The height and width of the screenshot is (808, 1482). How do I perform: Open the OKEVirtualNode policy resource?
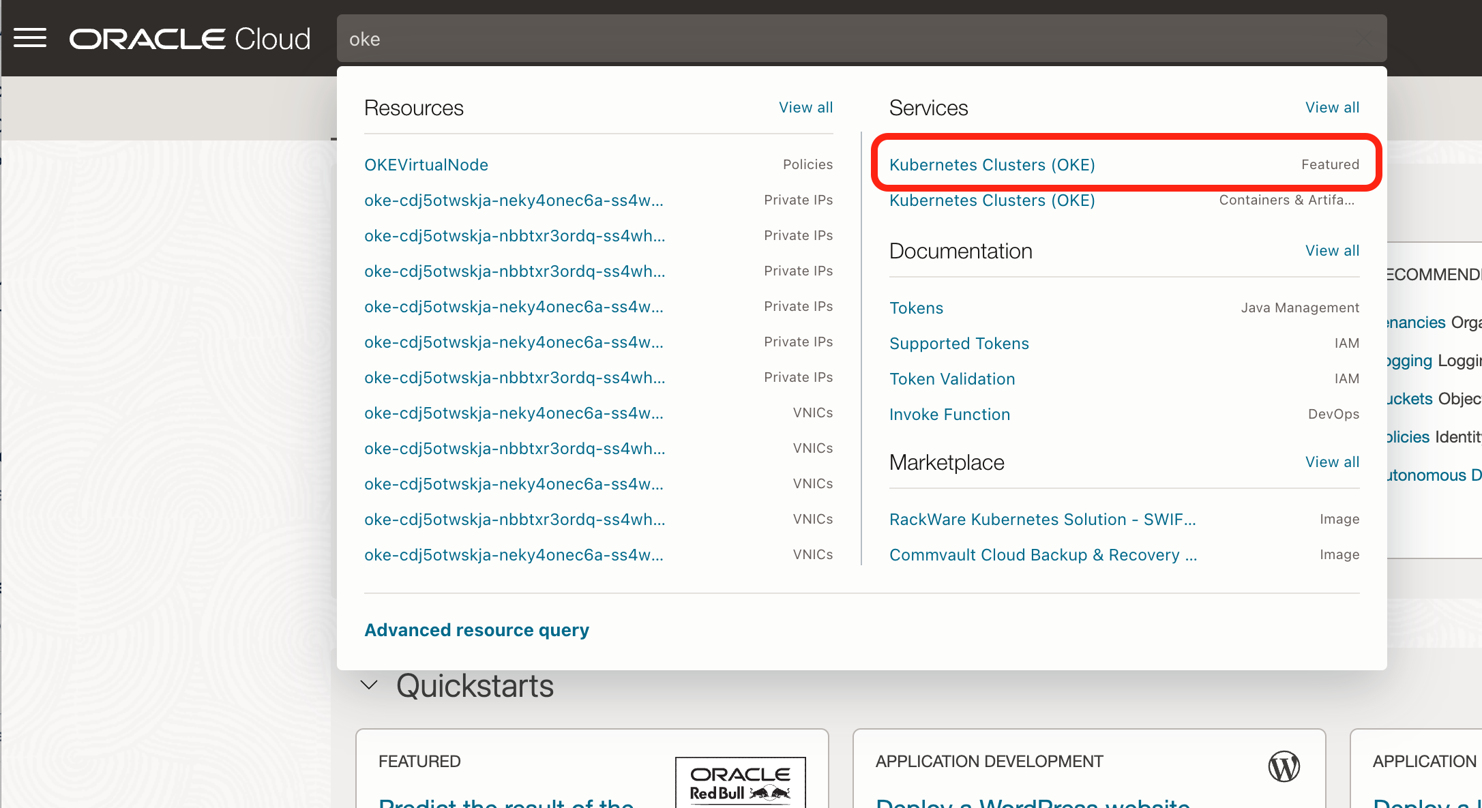pos(426,165)
